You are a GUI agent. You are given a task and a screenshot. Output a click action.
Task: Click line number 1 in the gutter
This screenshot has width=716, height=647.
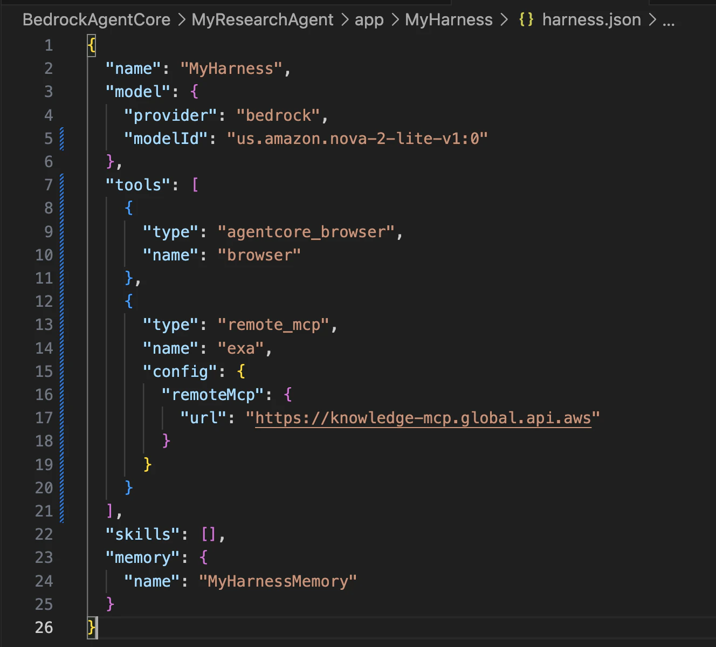49,45
